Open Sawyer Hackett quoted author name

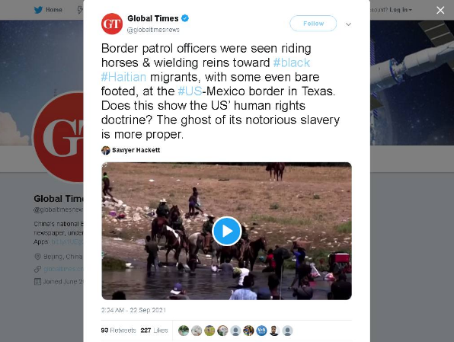(136, 150)
